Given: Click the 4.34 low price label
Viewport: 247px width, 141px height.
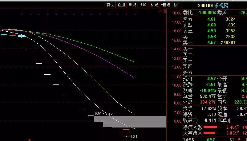Looking at the screenshot, I should [134, 137].
